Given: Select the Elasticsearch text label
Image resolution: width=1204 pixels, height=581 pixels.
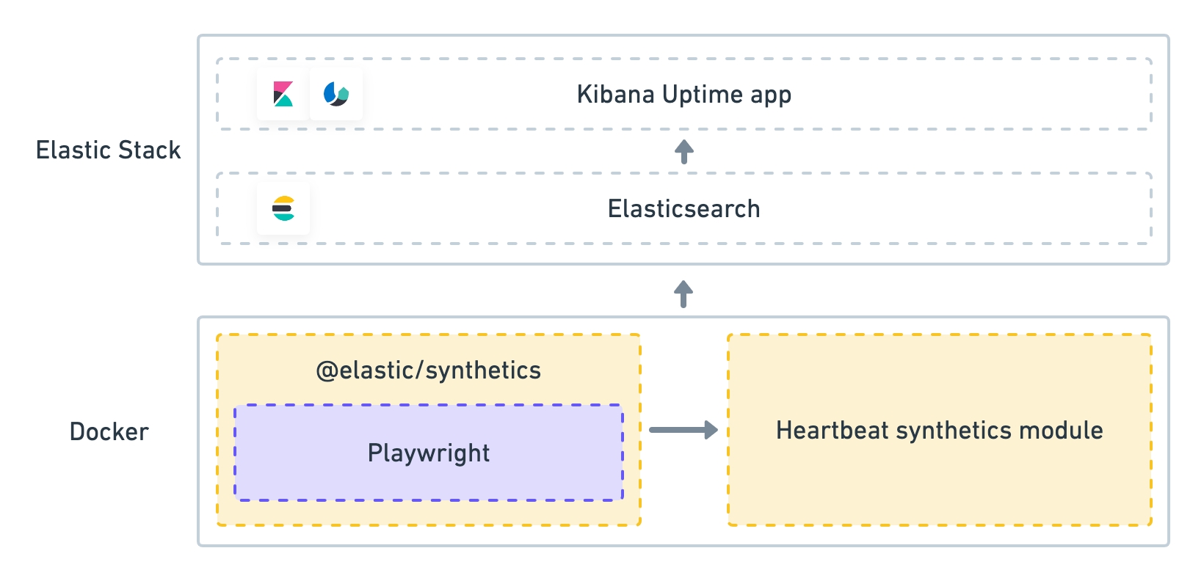Looking at the screenshot, I should pyautogui.click(x=684, y=208).
